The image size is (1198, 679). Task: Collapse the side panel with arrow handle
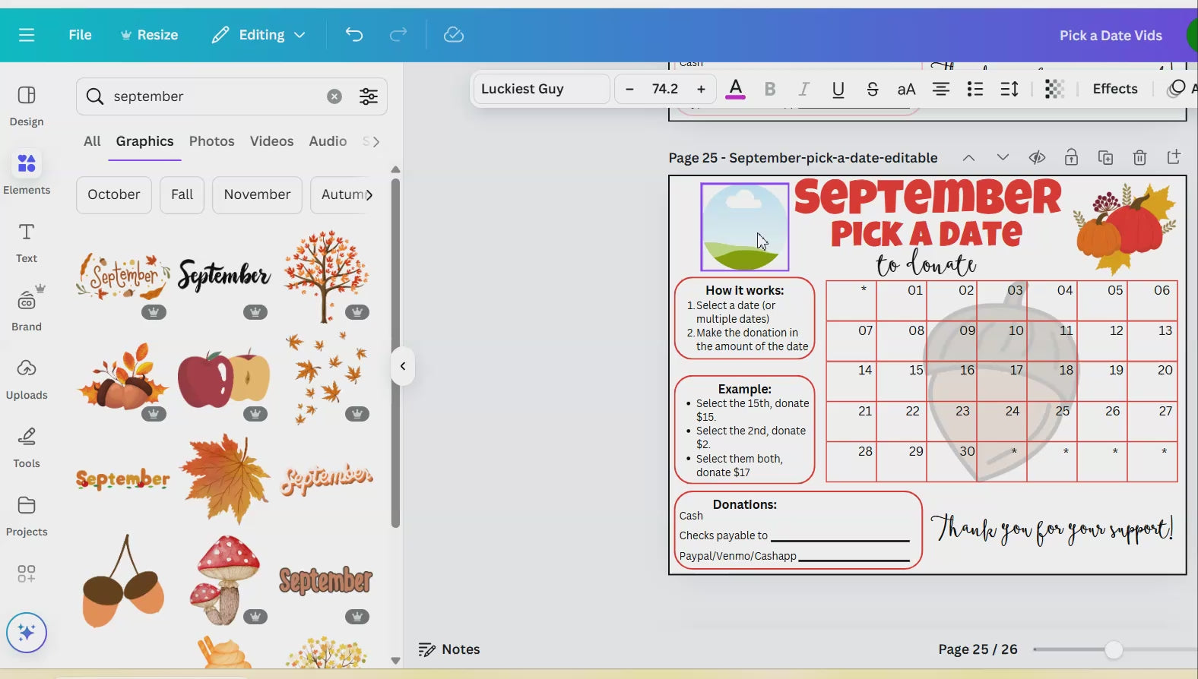[403, 366]
